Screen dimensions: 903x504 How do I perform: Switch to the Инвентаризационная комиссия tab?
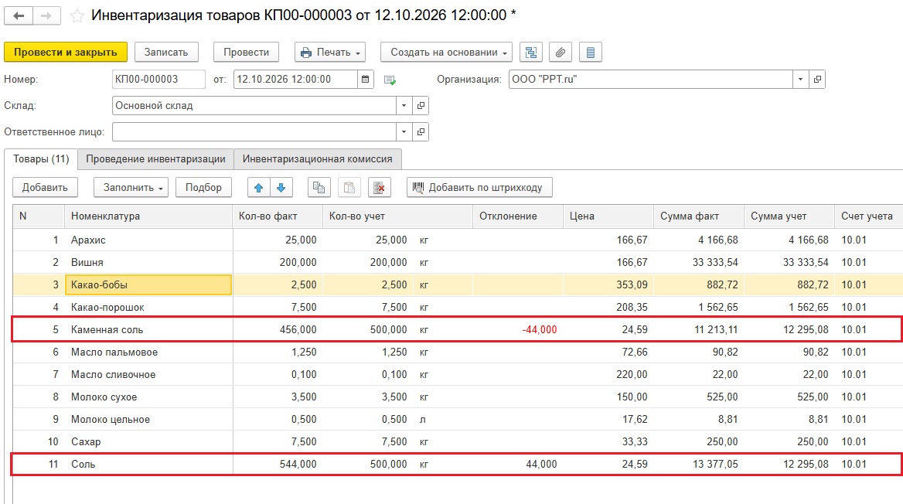coord(317,159)
